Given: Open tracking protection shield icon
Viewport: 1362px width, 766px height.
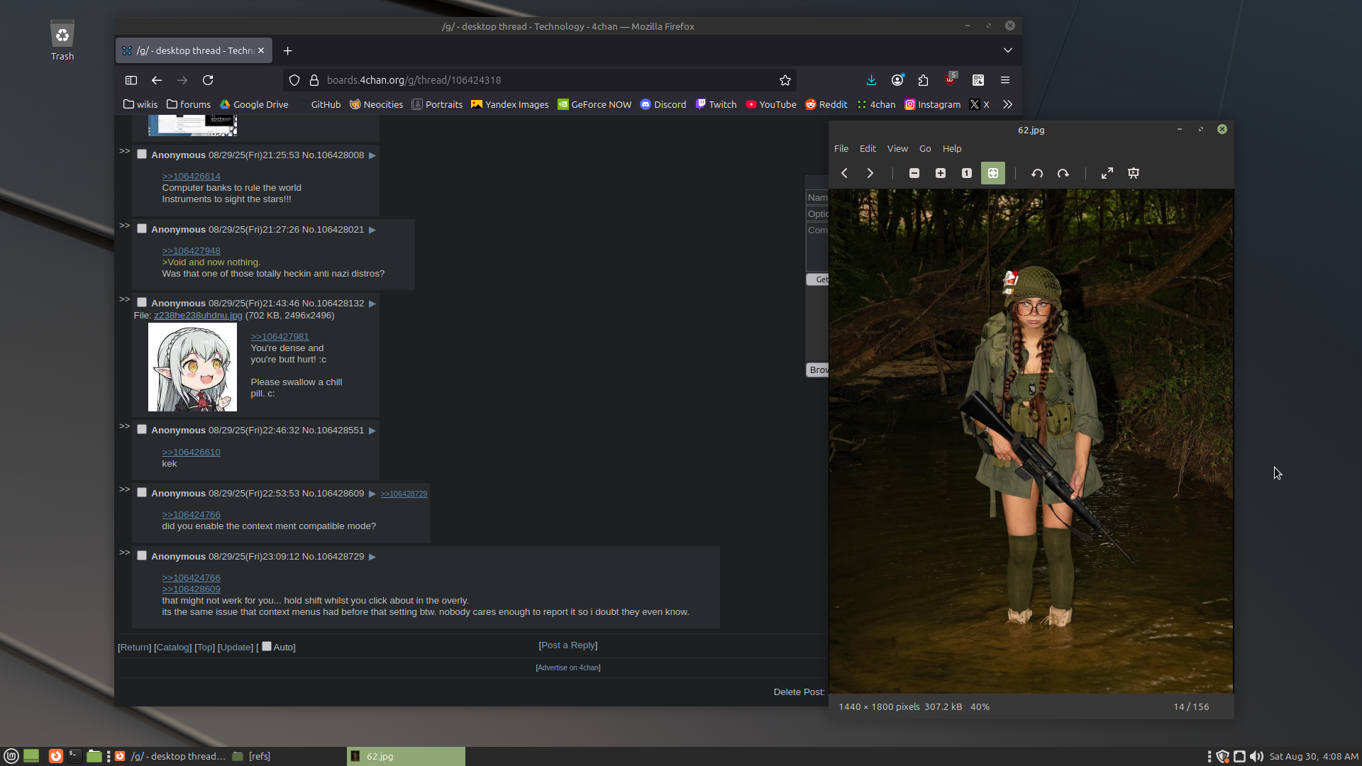Looking at the screenshot, I should (x=294, y=80).
